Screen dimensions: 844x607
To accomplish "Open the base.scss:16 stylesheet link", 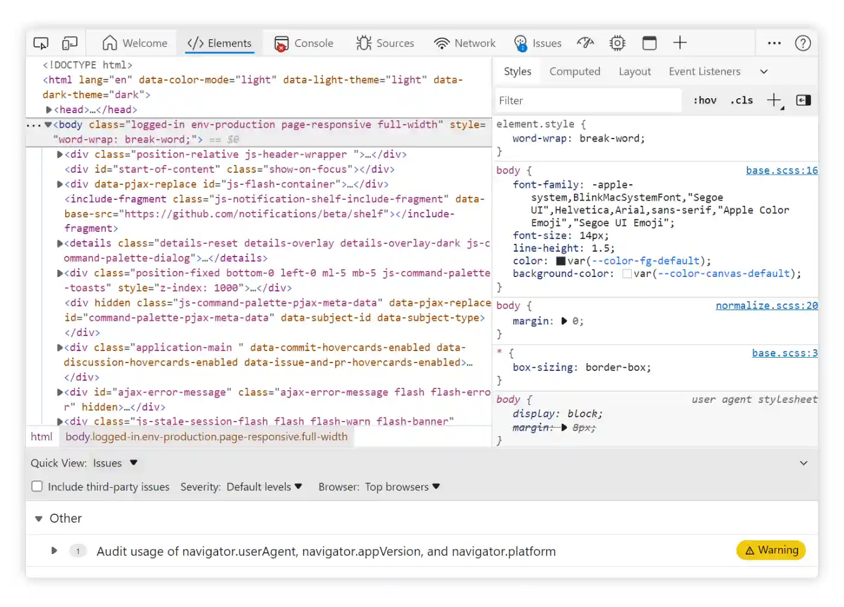I will point(781,170).
